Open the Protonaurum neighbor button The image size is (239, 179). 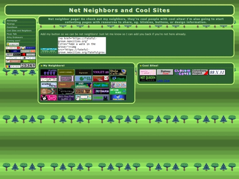101,91
